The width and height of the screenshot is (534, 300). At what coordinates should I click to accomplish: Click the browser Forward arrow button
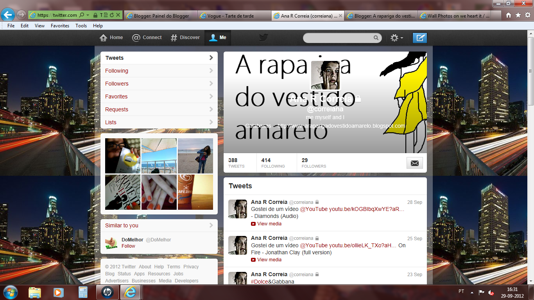[22, 15]
